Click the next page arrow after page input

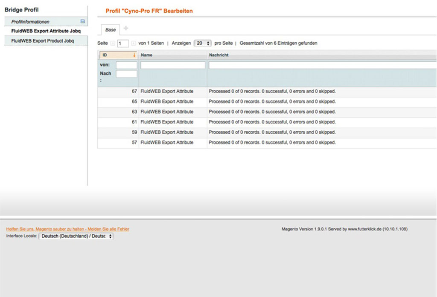click(x=133, y=43)
